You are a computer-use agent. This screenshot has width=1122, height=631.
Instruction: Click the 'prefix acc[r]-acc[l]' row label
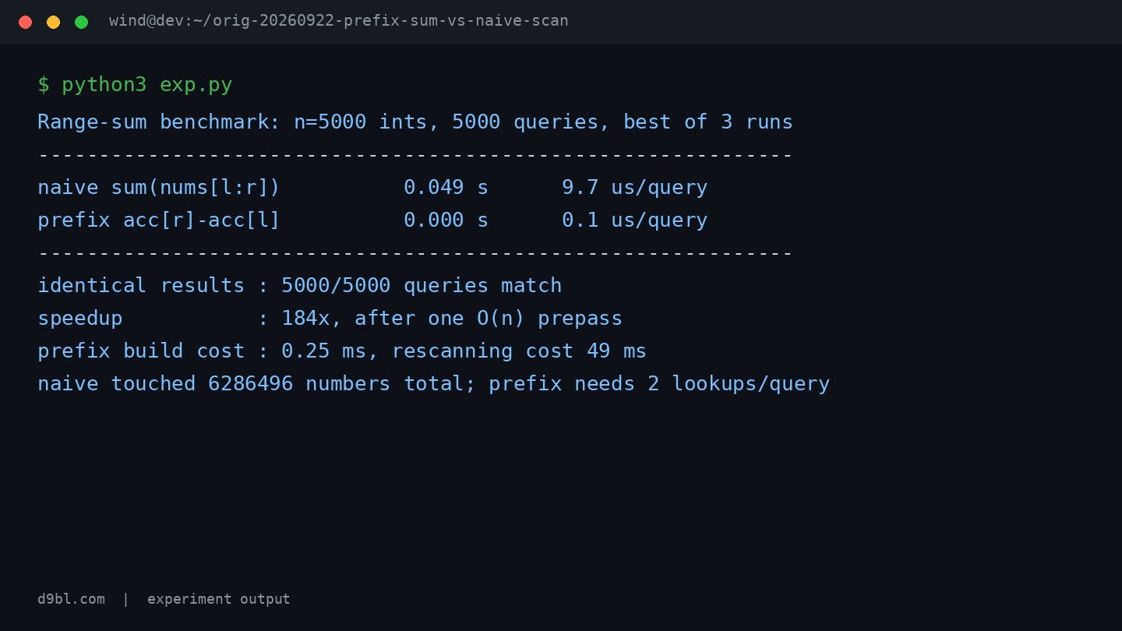click(159, 220)
